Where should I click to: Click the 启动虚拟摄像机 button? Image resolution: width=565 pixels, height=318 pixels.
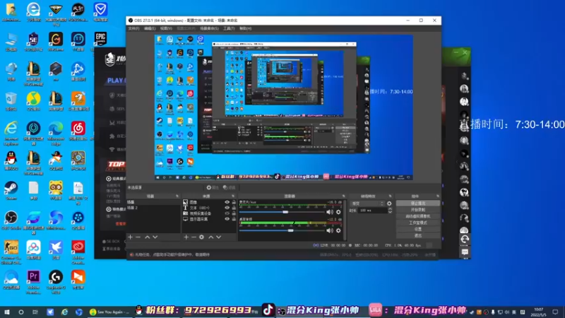click(417, 216)
